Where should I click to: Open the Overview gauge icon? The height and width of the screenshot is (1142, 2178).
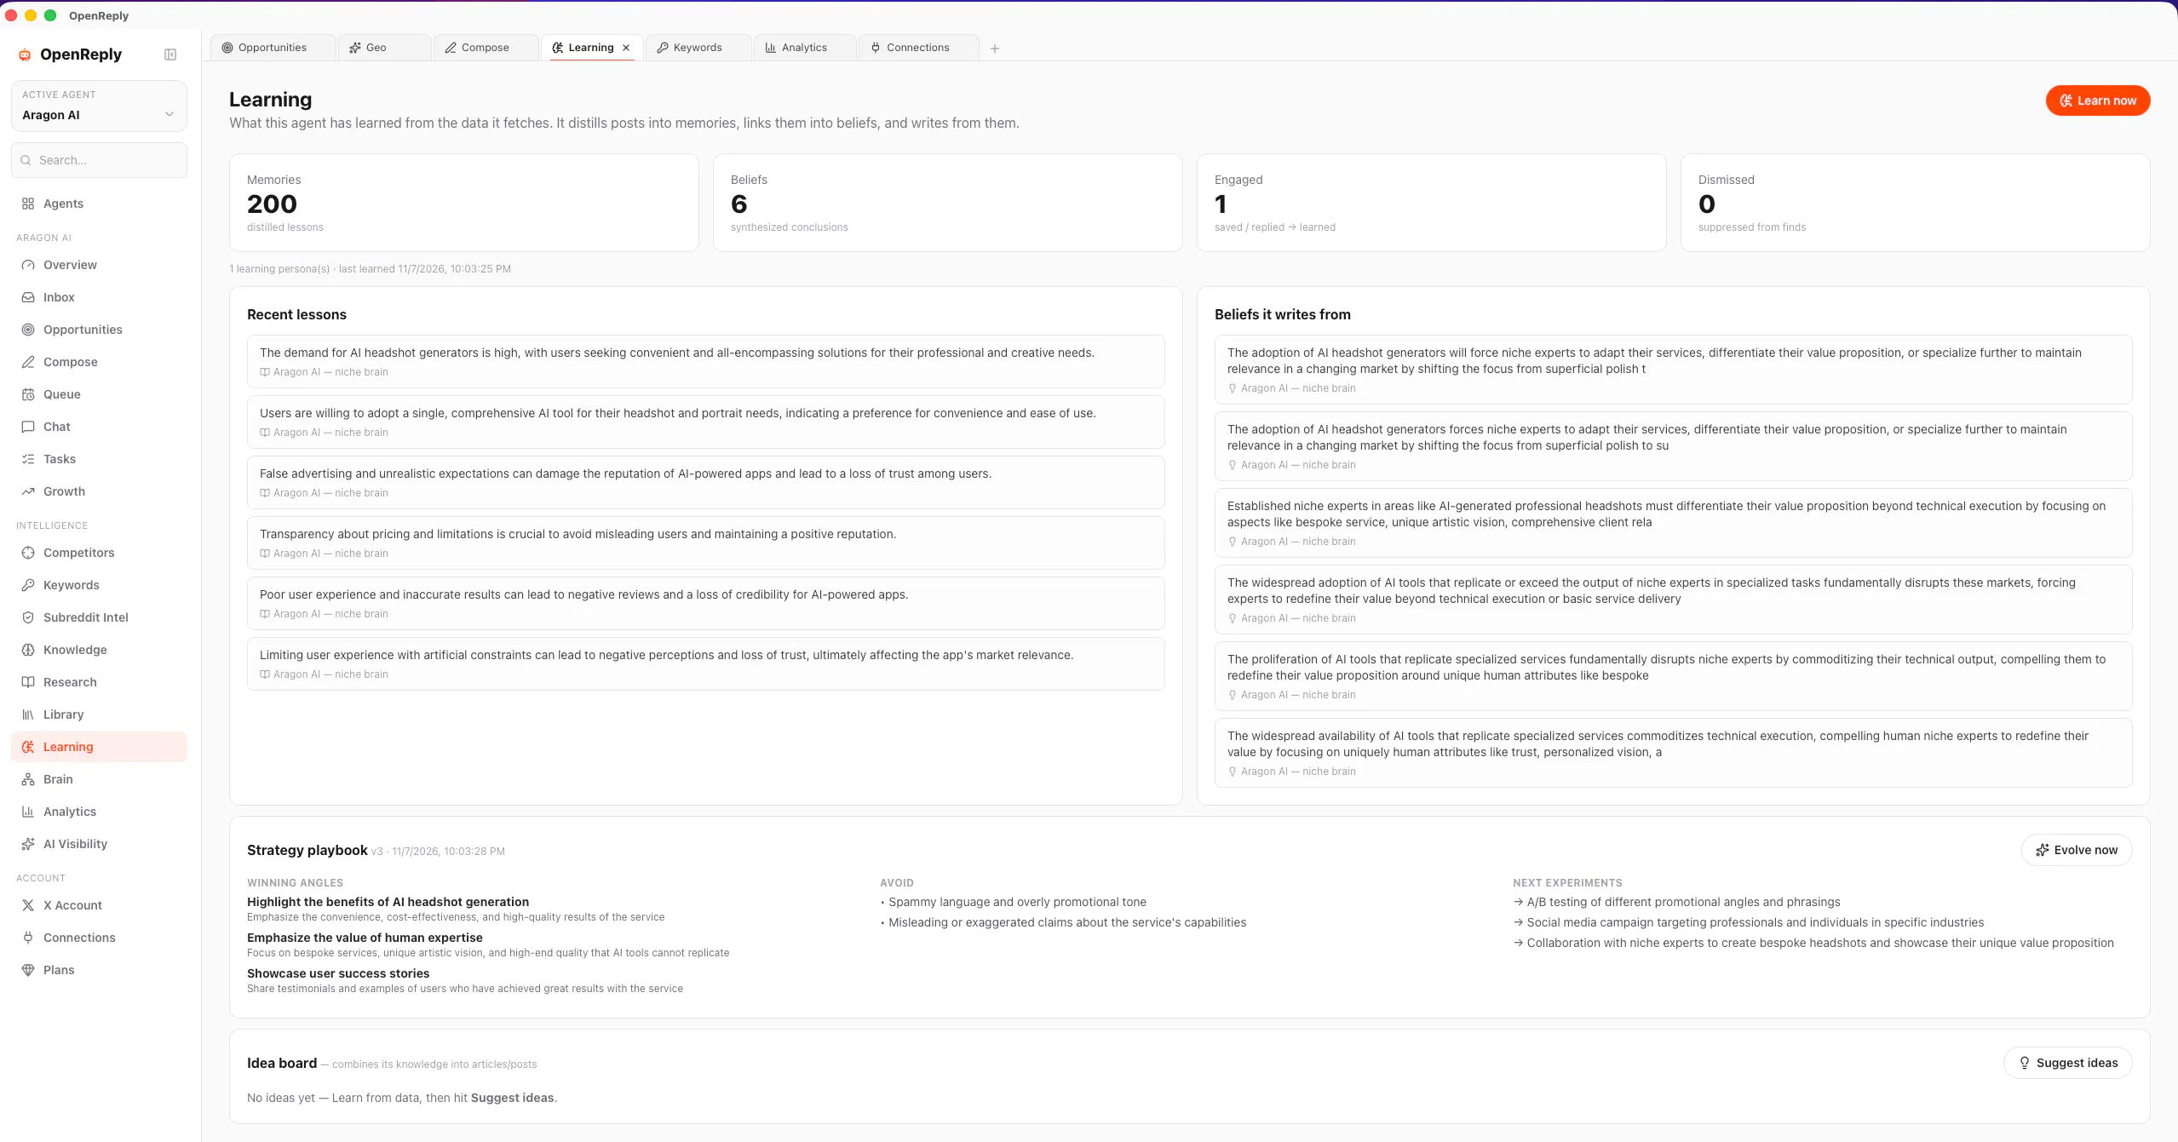pos(28,265)
